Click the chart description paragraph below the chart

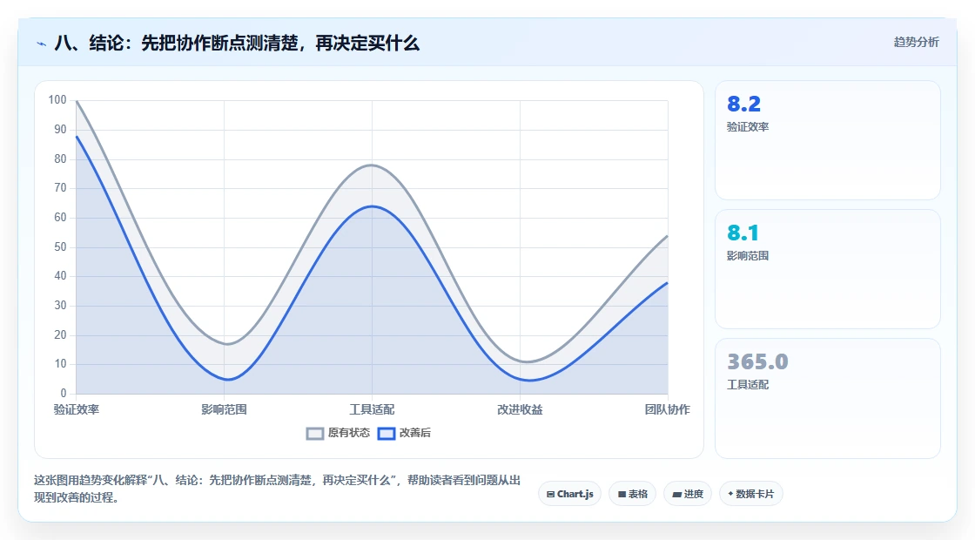(277, 489)
